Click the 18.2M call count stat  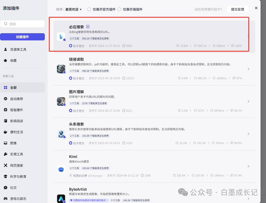181,143
